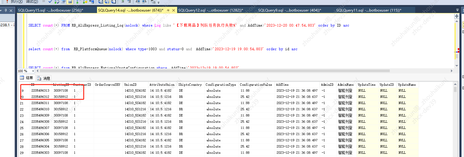Click the editor vertical scrollbar up arrow

pos(457,21)
